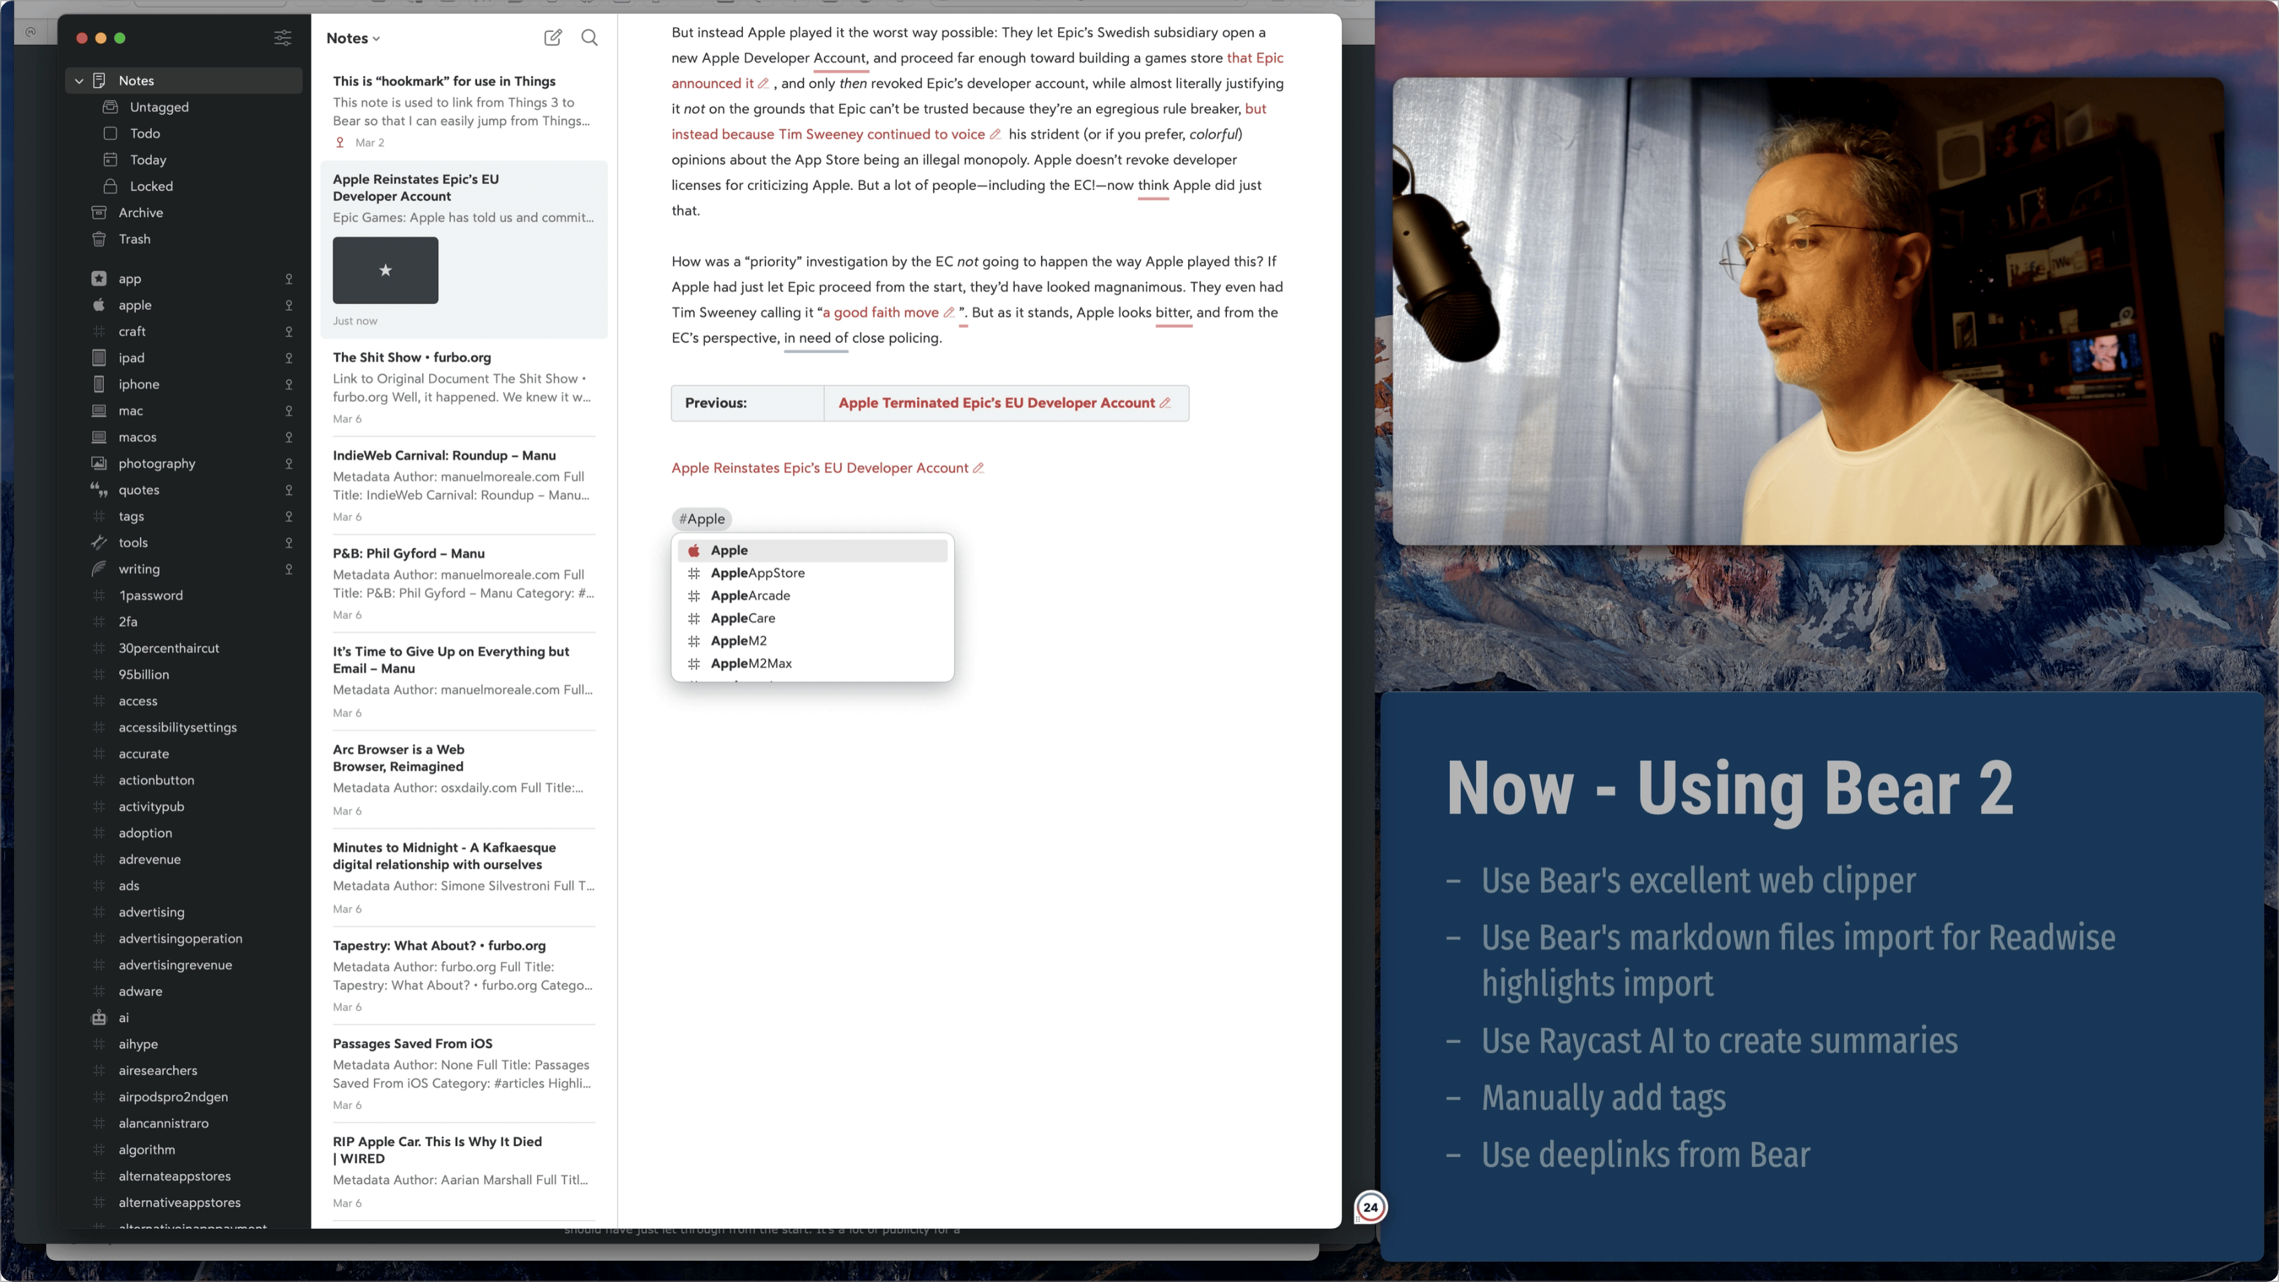Open the starred image thumbnail in note card
Viewport: 2279px width, 1282px height.
(x=385, y=270)
